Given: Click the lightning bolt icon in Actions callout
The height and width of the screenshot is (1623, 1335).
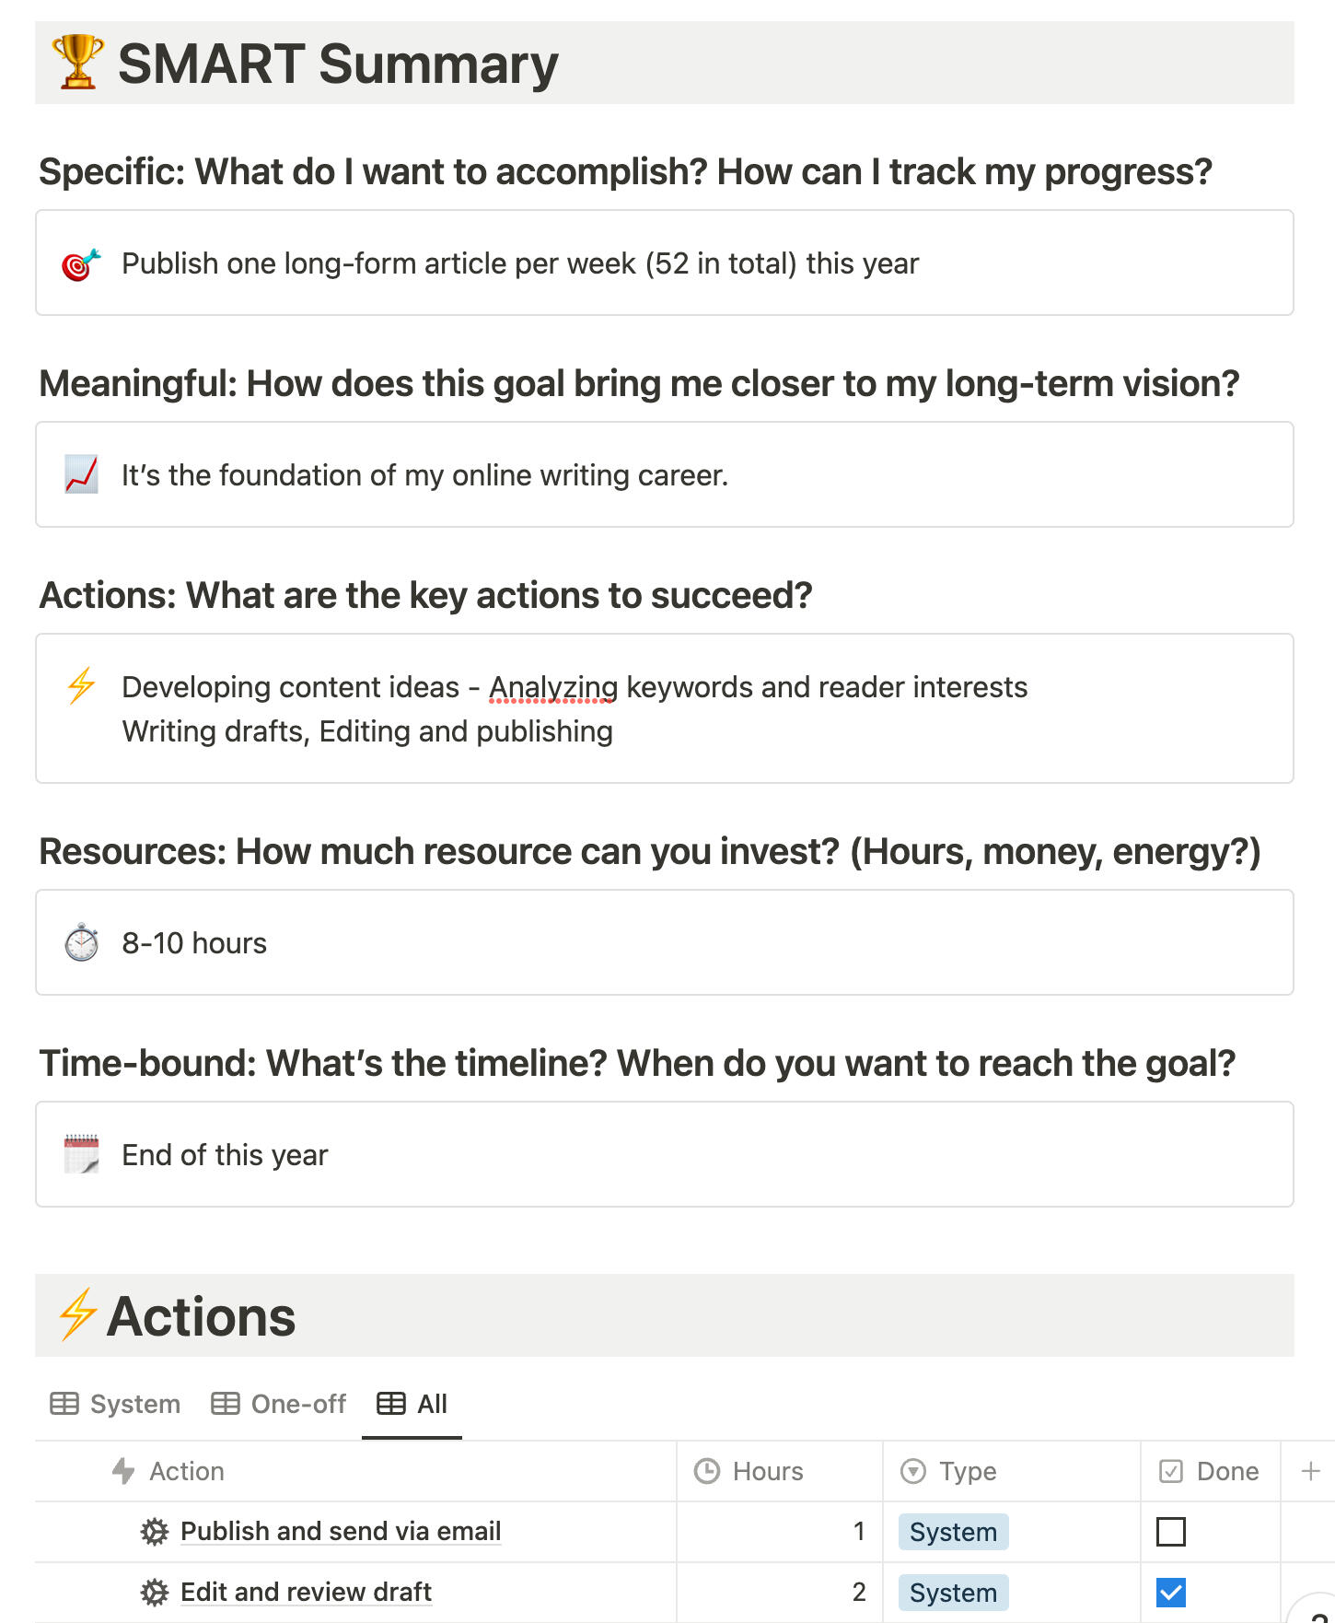Looking at the screenshot, I should coord(81,686).
